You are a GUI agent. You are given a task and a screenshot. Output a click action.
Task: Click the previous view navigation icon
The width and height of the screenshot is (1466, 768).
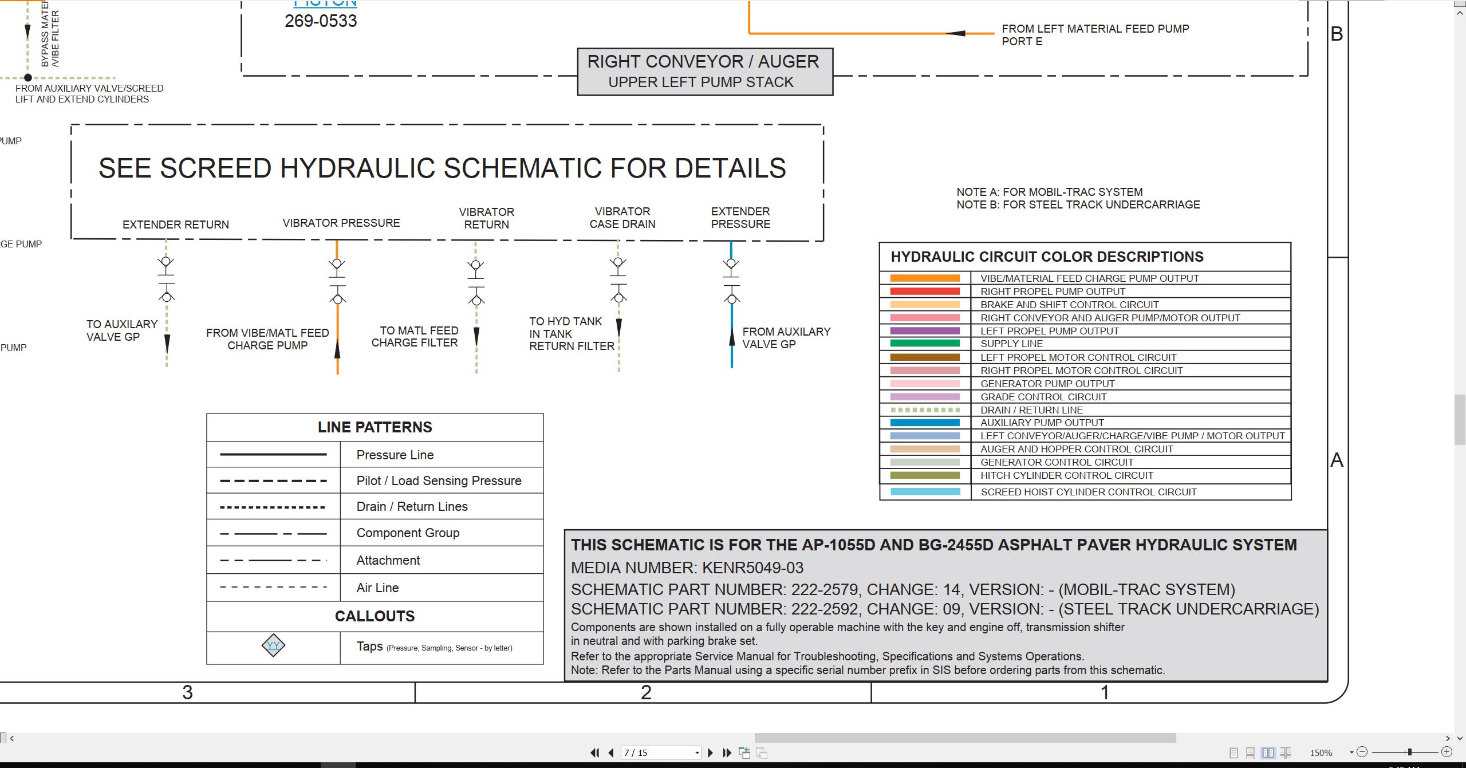click(x=744, y=753)
